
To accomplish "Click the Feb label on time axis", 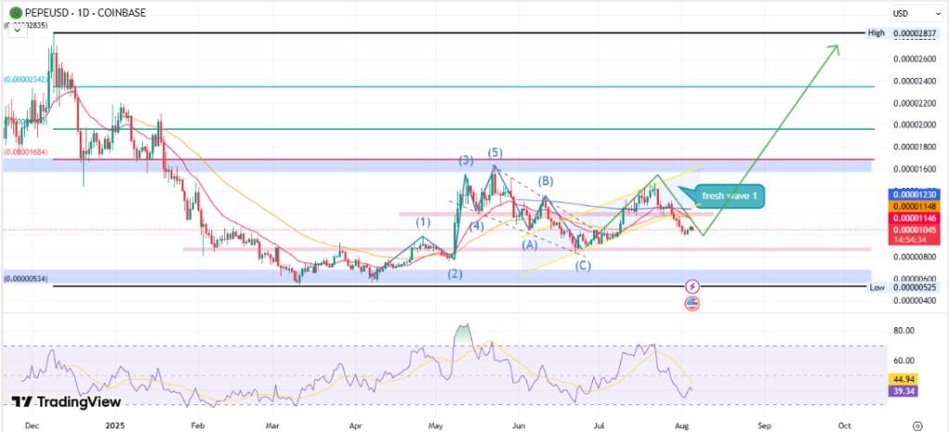I will pos(199,426).
